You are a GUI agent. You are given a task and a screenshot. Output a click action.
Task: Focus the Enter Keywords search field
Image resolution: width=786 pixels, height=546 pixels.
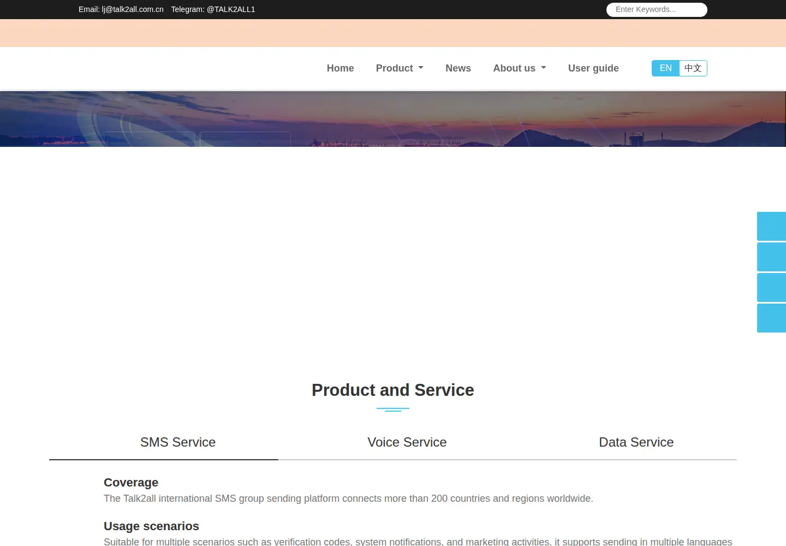click(657, 10)
